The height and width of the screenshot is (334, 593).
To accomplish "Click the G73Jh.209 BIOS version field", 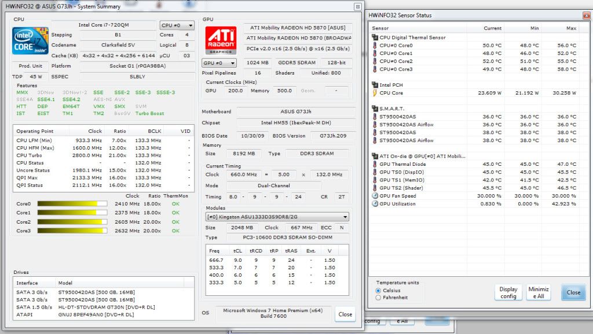I will coord(333,136).
